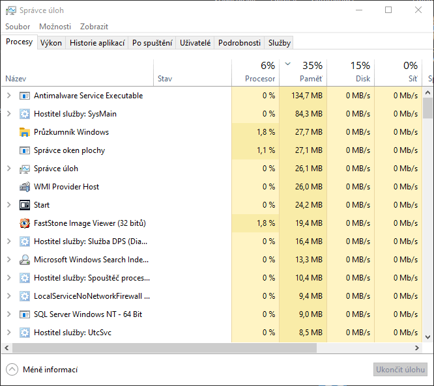Click the Antimalware Service Executable process icon

coord(25,96)
